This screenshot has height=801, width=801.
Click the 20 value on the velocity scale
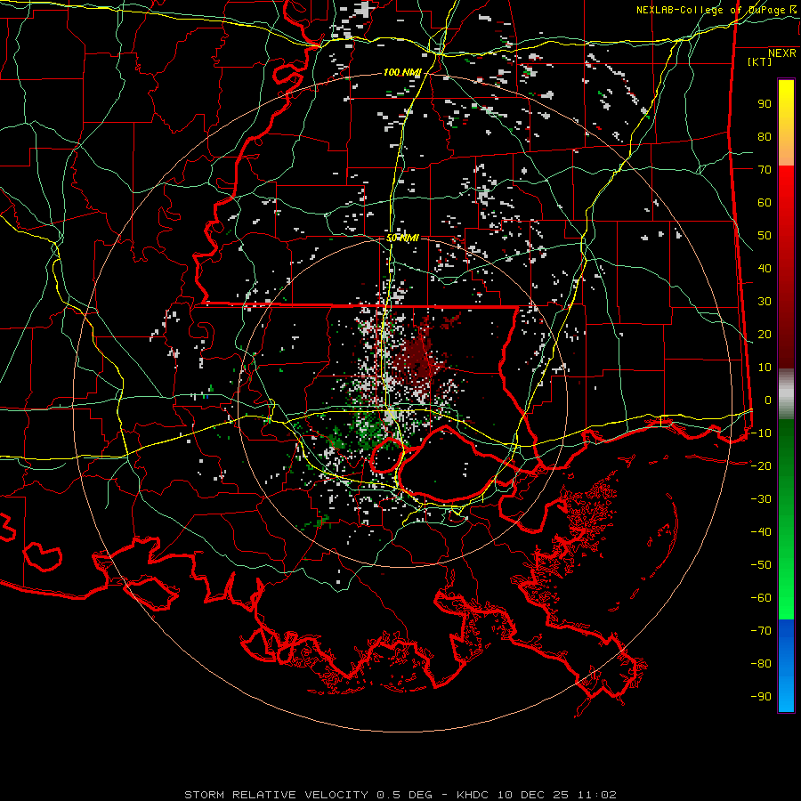coord(765,334)
